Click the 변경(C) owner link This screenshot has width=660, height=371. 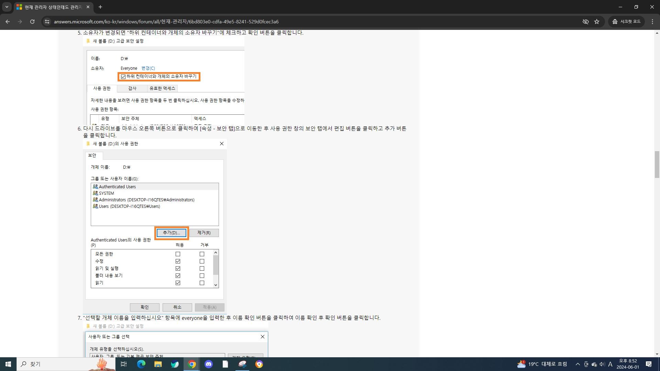[148, 68]
